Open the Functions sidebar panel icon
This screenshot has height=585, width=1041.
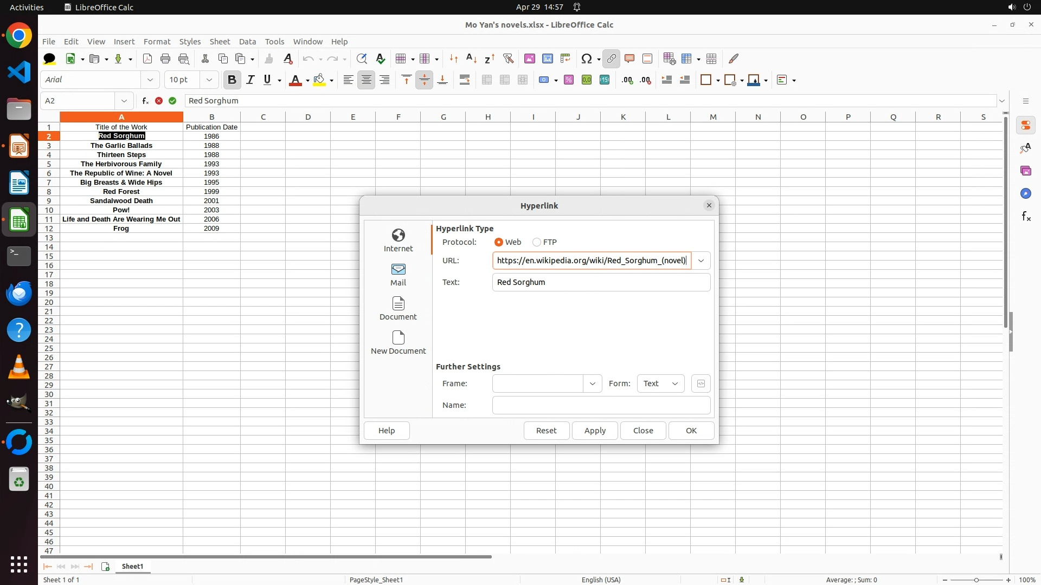tap(1026, 217)
